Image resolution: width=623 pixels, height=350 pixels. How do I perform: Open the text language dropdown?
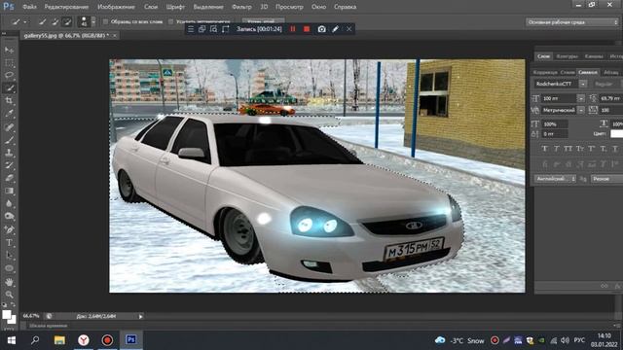tap(555, 179)
